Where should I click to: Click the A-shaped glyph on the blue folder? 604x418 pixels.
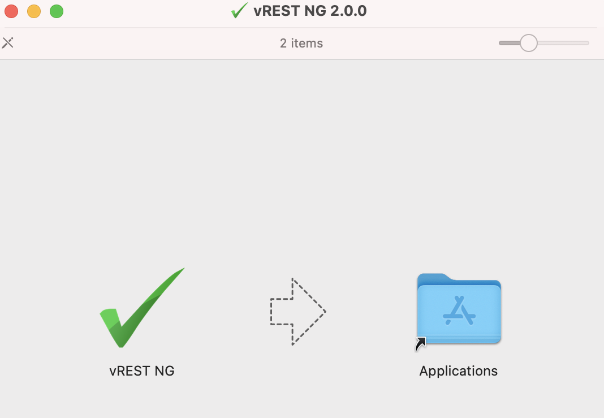point(459,311)
